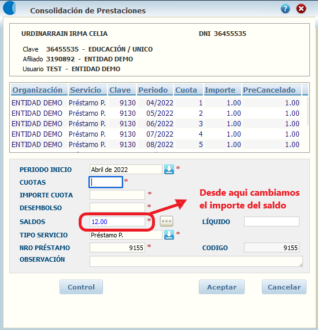Open TIPO SERVICIO dropdown arrow icon
Screen dimensions: 318x330
[169, 235]
